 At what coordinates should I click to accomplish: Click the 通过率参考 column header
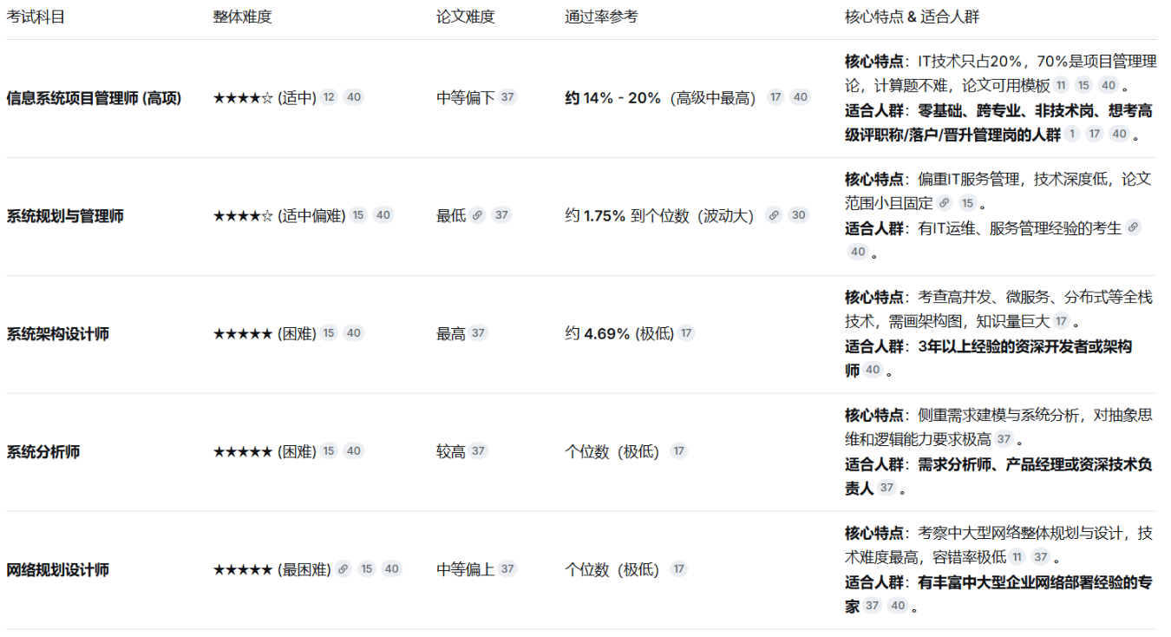click(x=600, y=17)
